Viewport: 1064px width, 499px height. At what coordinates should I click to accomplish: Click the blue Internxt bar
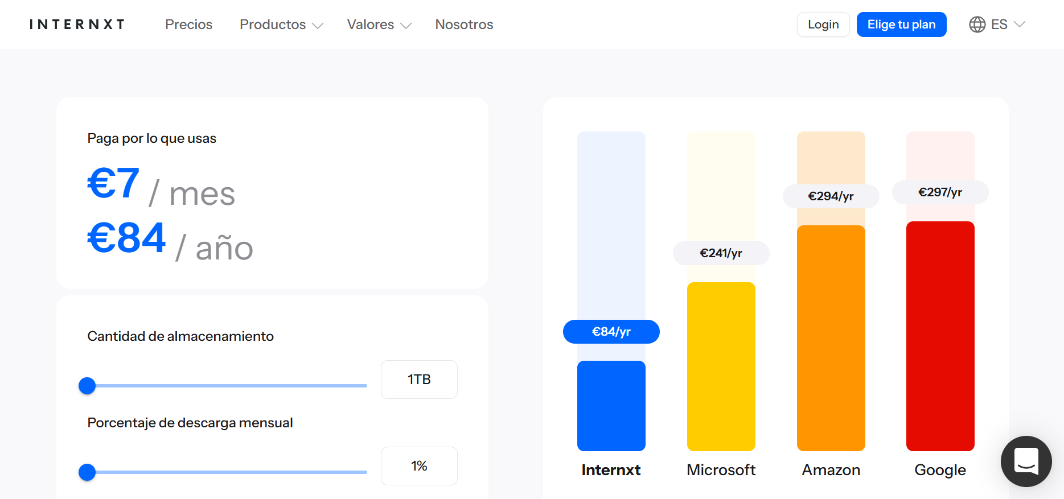611,406
